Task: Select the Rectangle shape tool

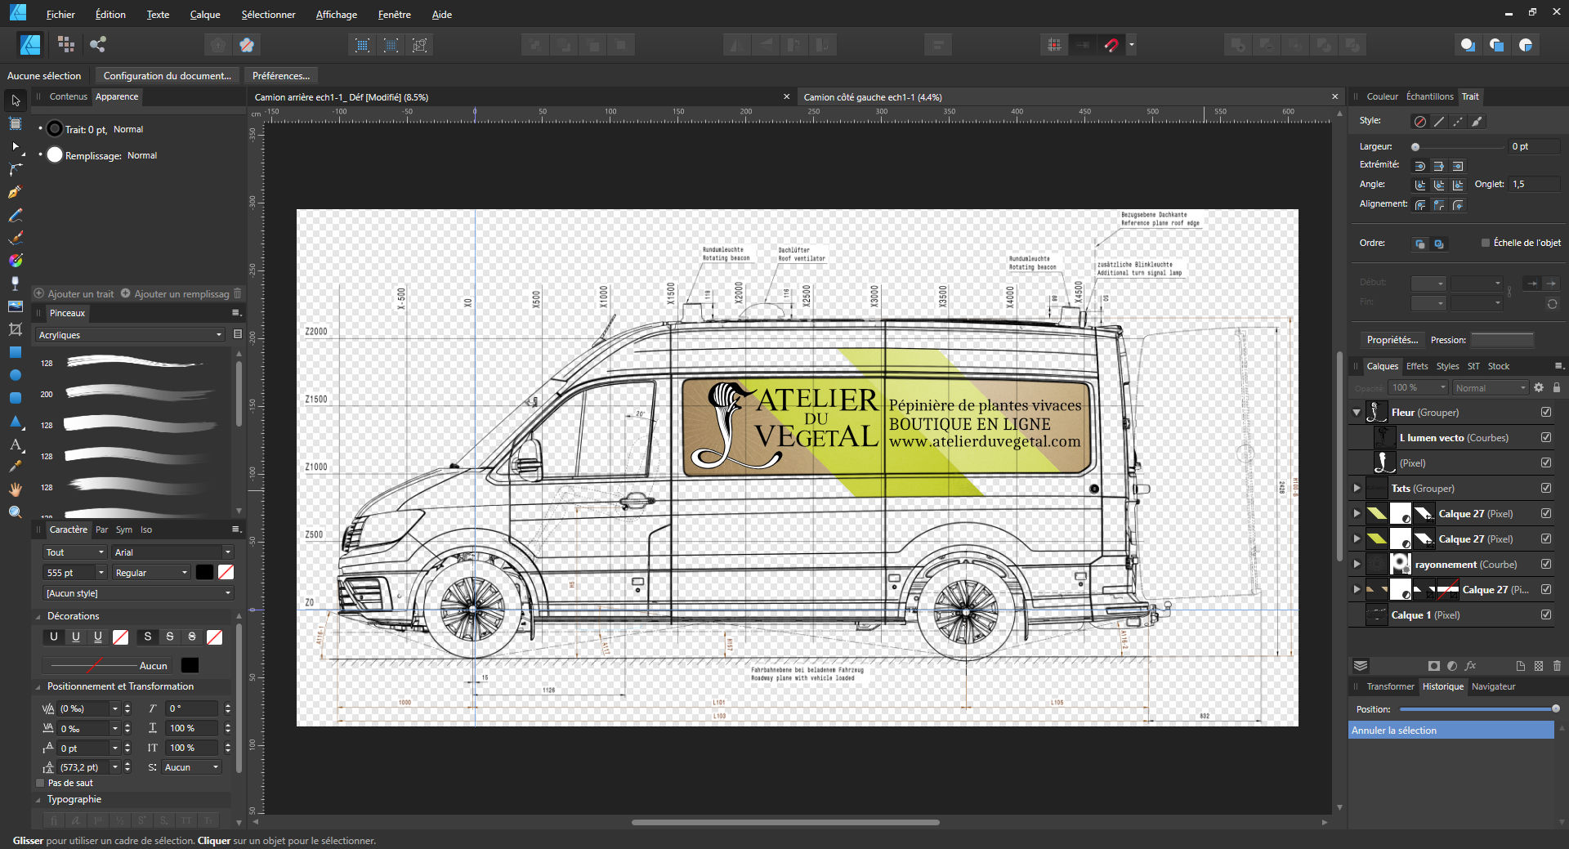Action: point(16,352)
